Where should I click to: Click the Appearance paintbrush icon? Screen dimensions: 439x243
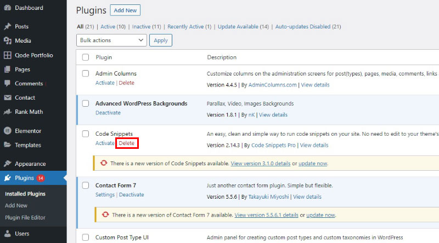coord(8,164)
